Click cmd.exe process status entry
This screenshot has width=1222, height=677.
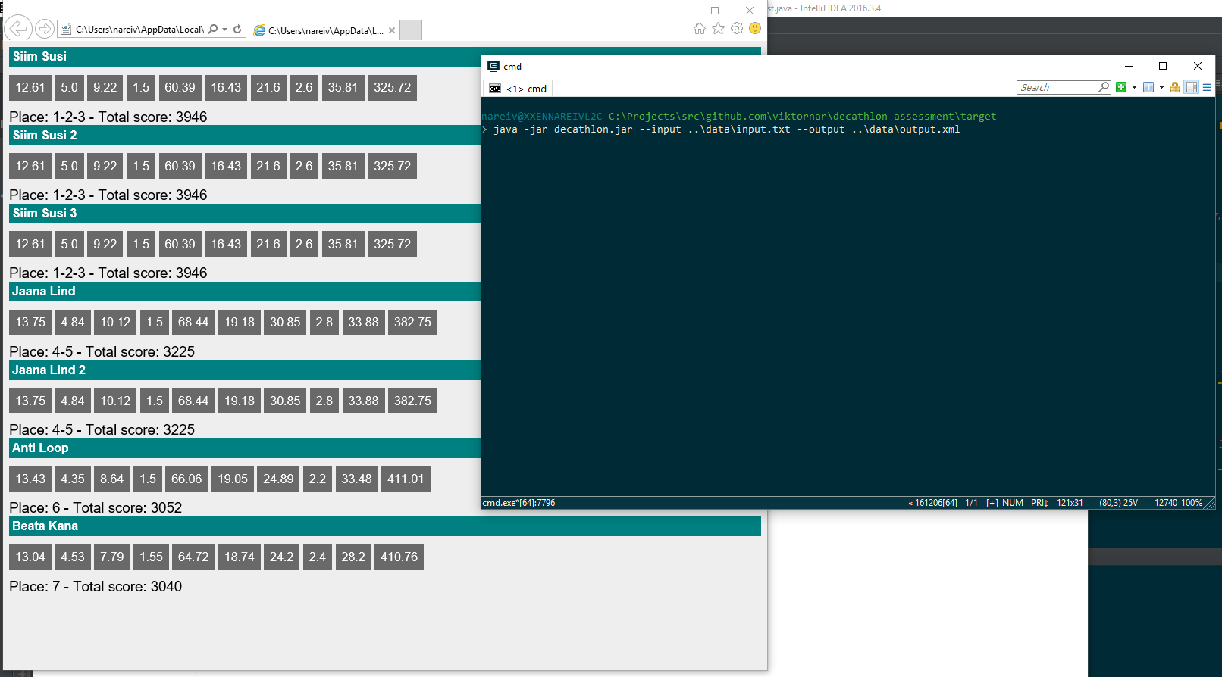[519, 503]
